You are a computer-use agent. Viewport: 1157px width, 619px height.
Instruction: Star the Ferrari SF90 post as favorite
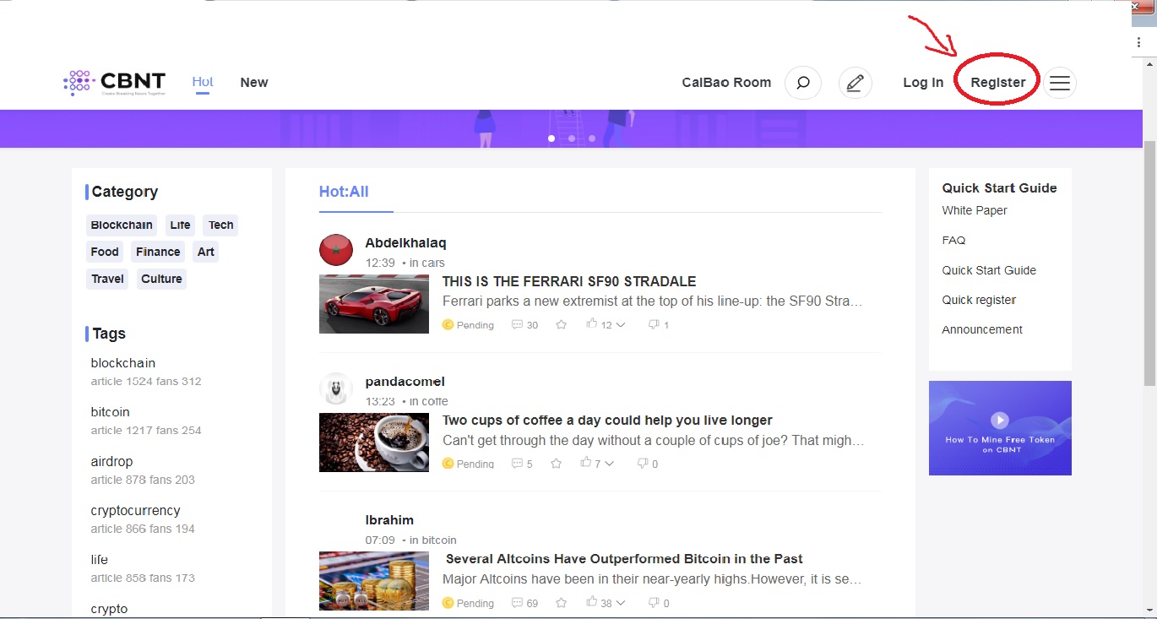click(x=561, y=323)
